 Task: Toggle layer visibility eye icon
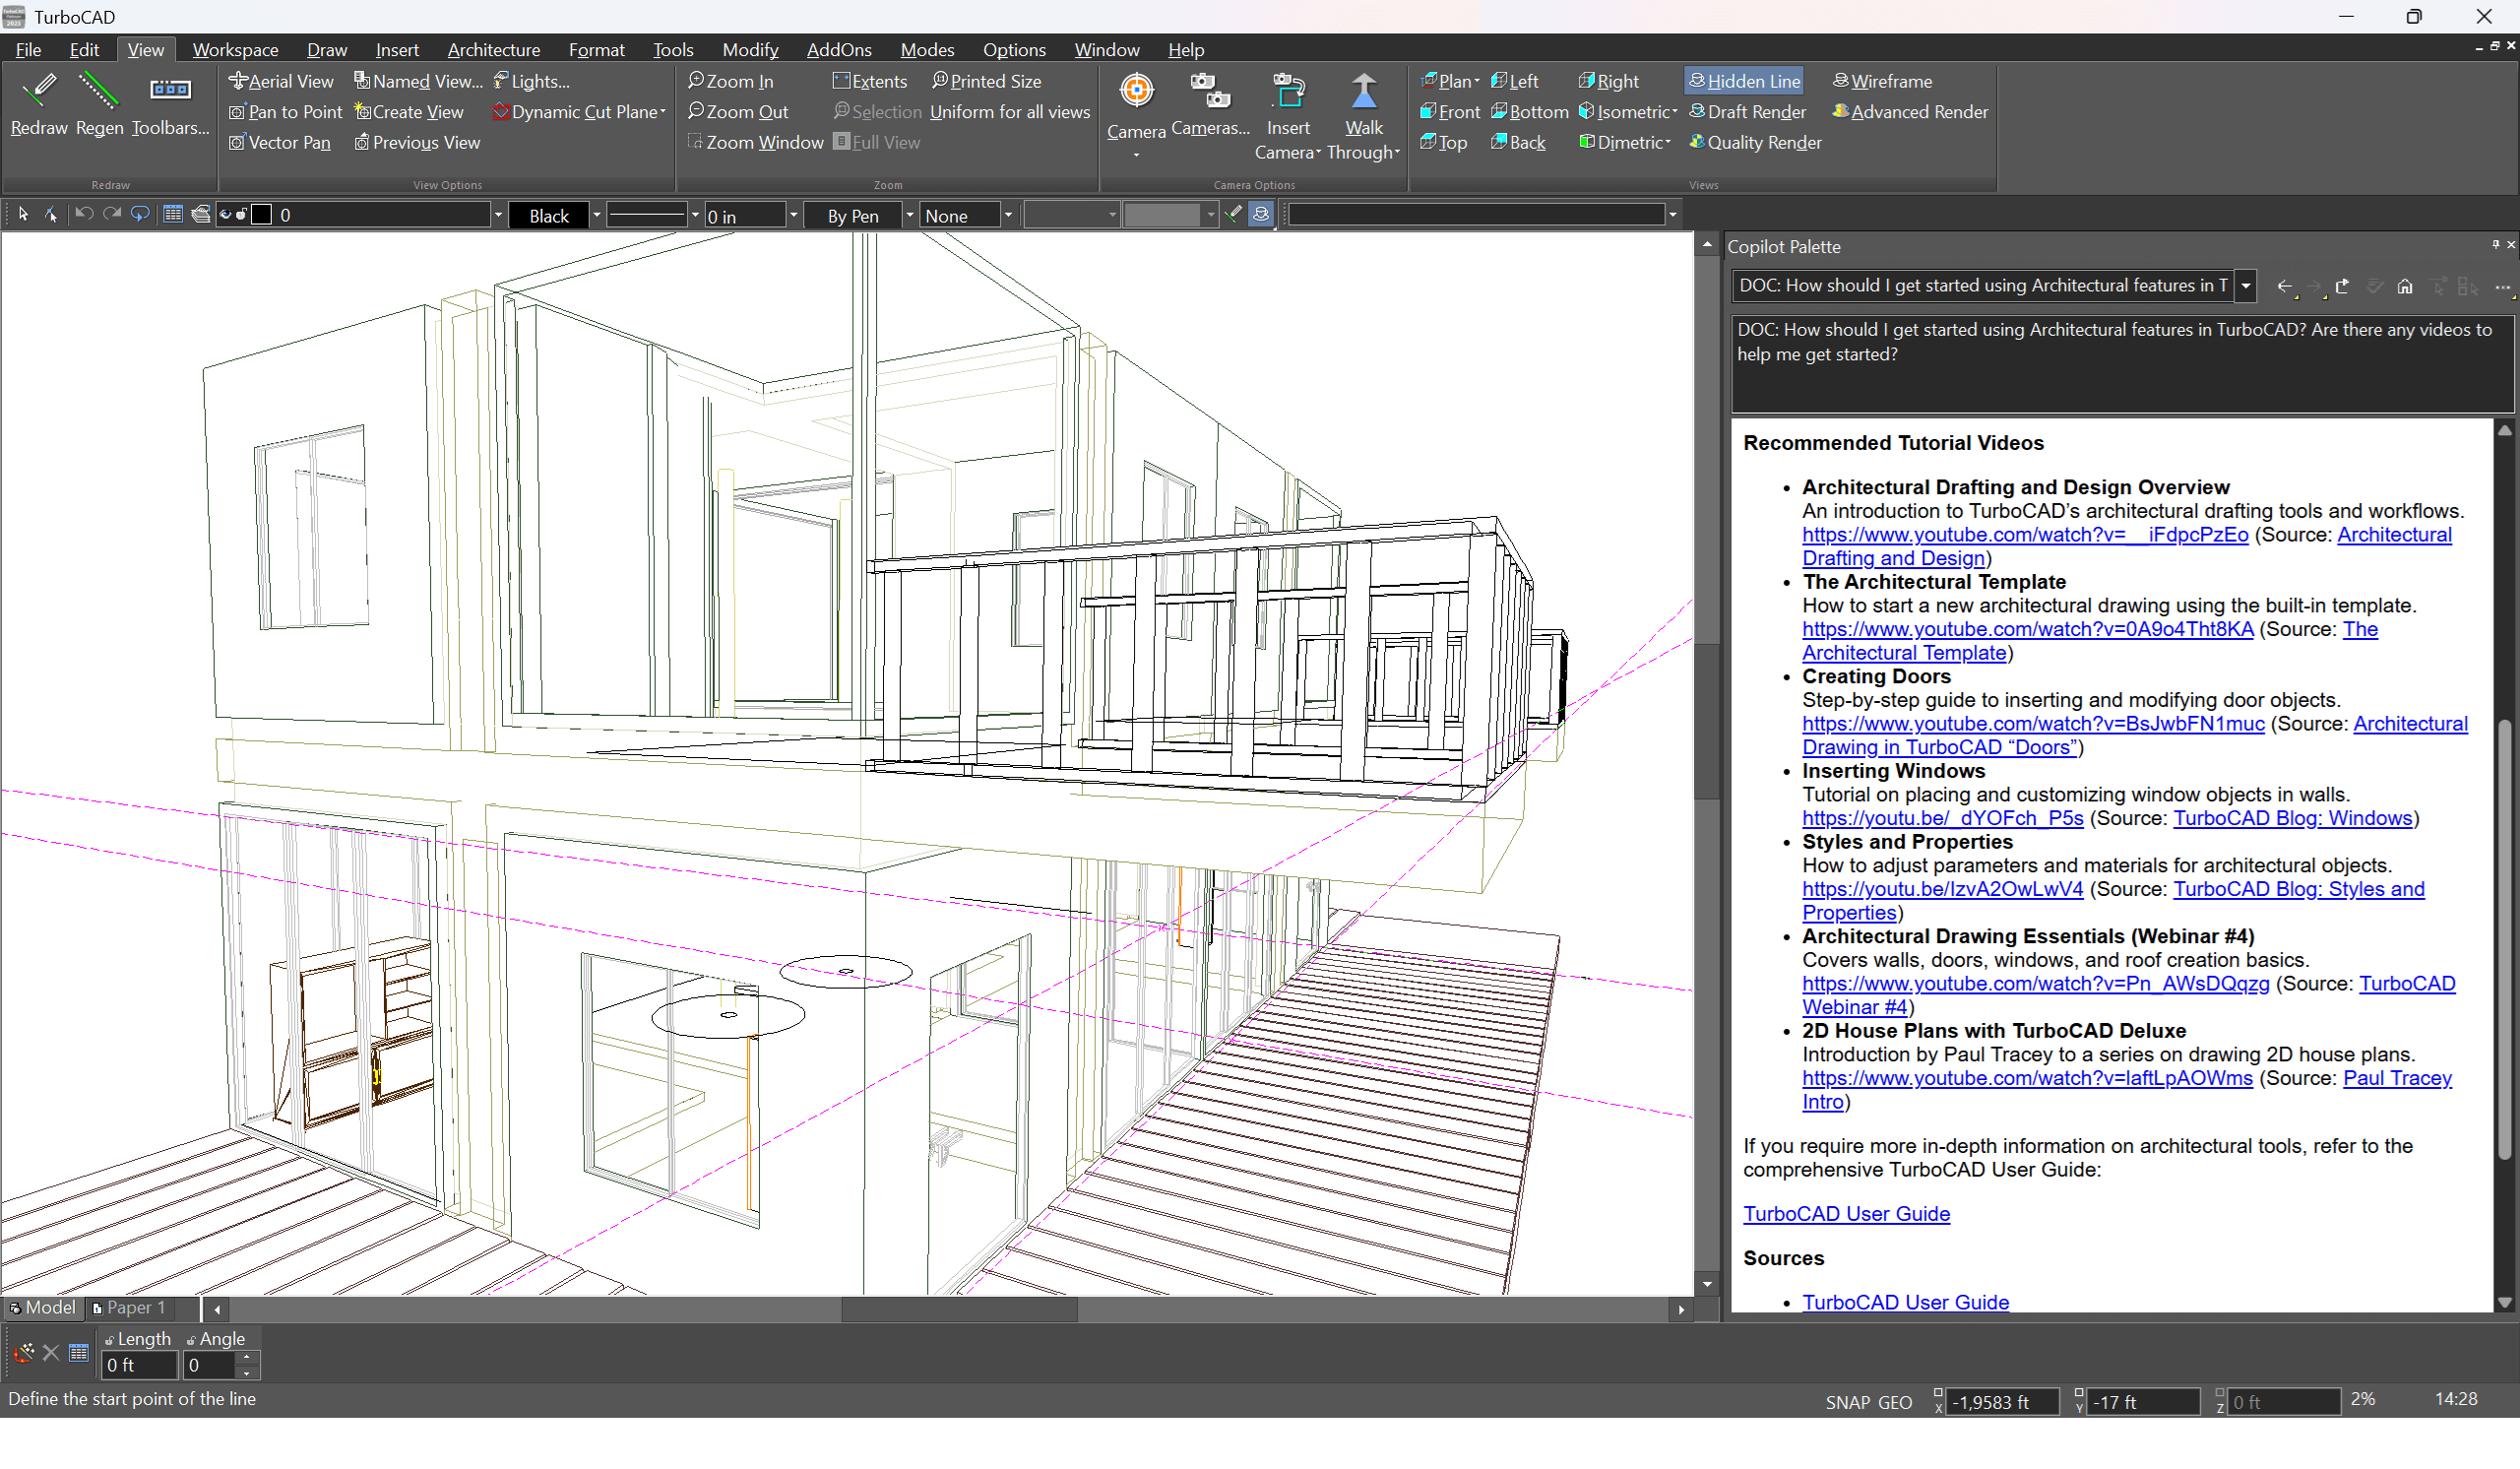coord(224,214)
